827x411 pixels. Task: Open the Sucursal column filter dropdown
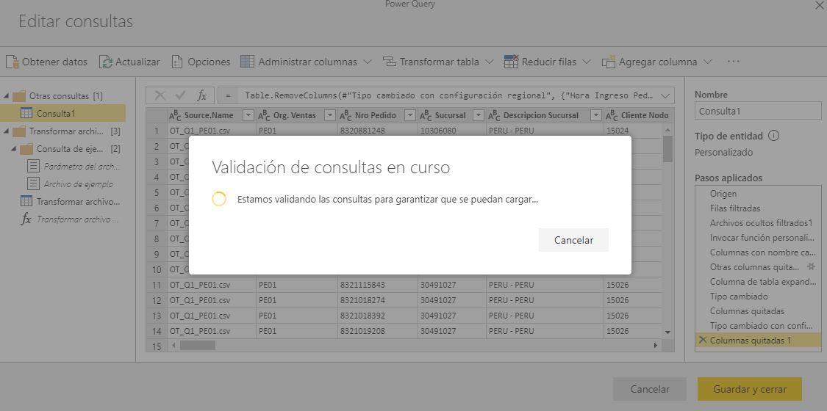479,115
